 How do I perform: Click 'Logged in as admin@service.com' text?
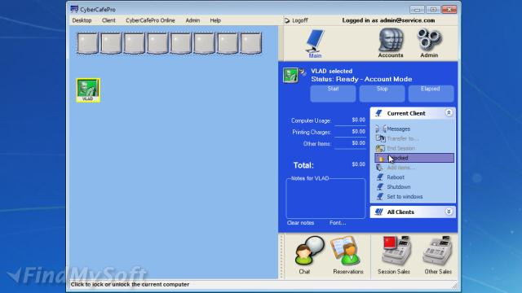pyautogui.click(x=388, y=20)
